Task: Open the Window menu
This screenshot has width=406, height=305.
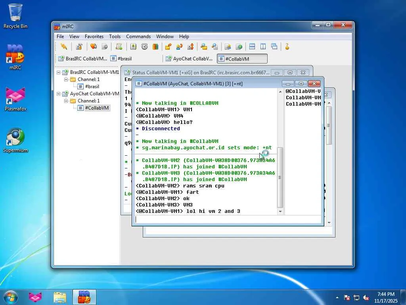Action: point(165,37)
